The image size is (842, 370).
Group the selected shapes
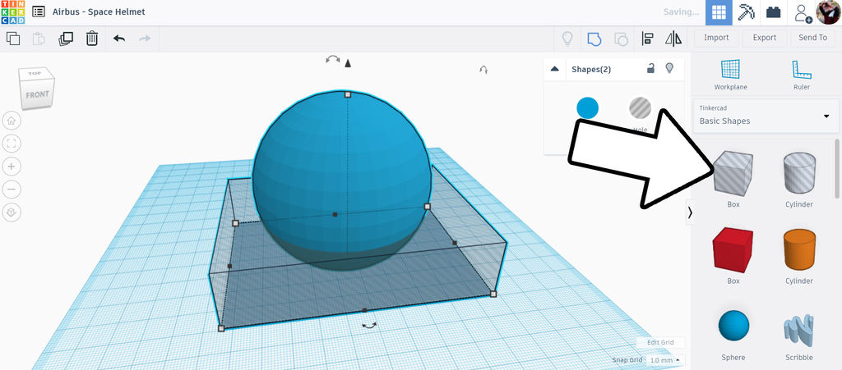pos(594,39)
